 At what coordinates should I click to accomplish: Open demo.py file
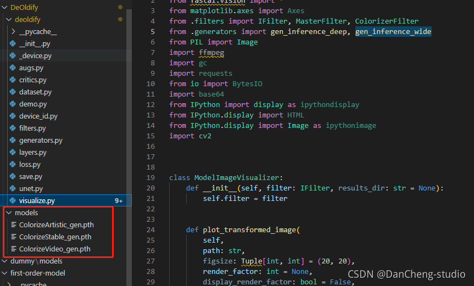click(x=33, y=104)
